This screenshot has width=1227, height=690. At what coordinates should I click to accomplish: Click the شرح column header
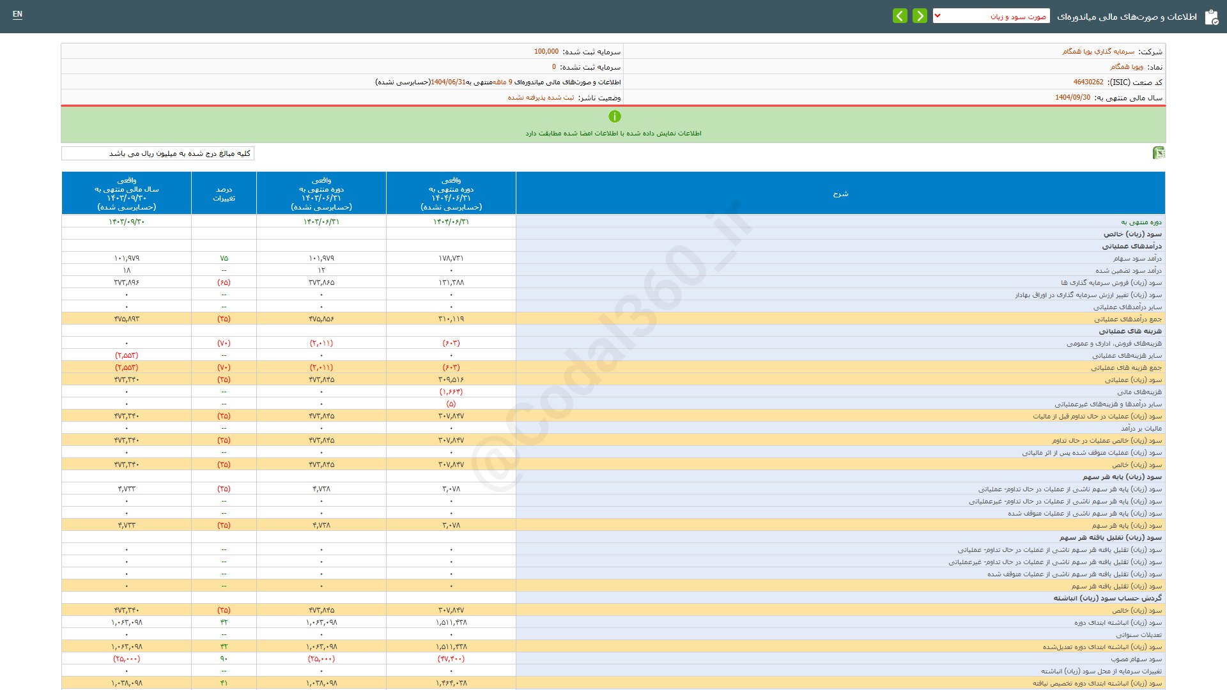[840, 194]
